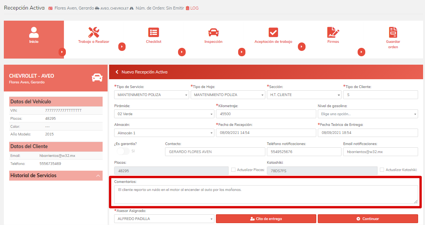Image resolution: width=425 pixels, height=225 pixels.
Task: Enable the Actualizar Placas checkbox
Action: pyautogui.click(x=234, y=170)
